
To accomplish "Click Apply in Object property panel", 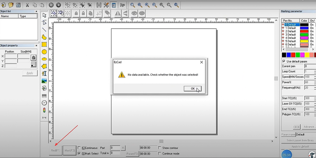I will pos(30,73).
